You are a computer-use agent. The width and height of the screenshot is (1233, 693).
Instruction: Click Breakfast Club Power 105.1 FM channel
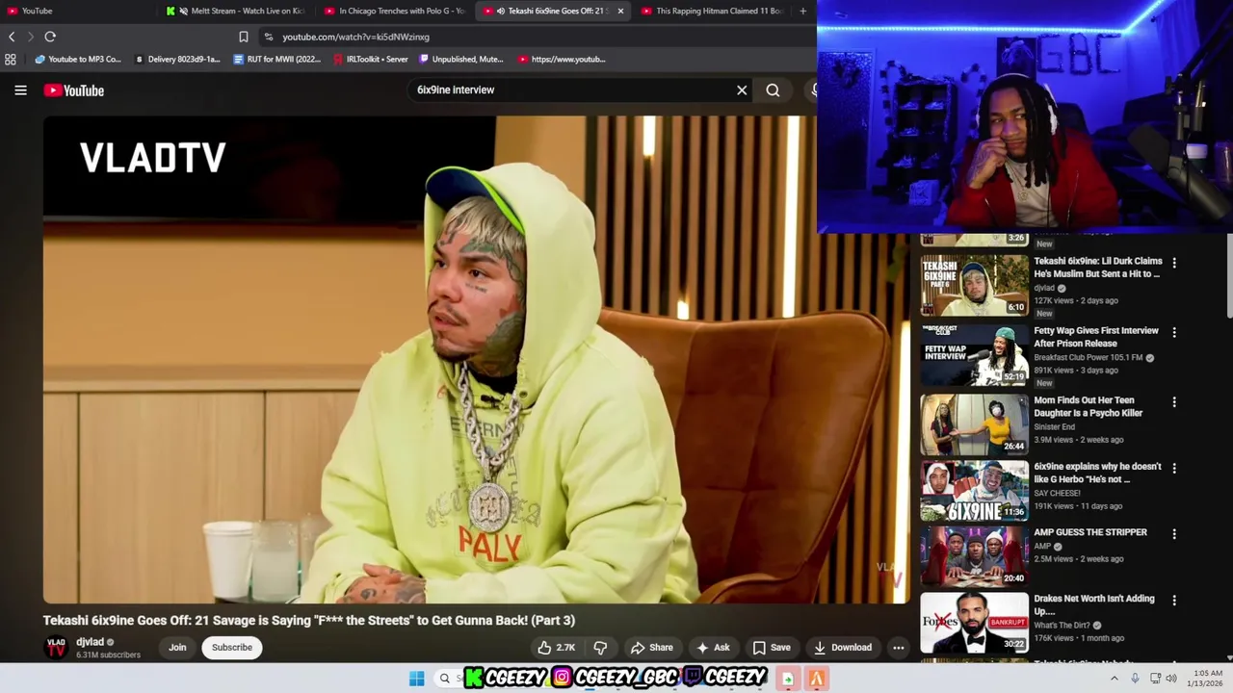point(1089,358)
